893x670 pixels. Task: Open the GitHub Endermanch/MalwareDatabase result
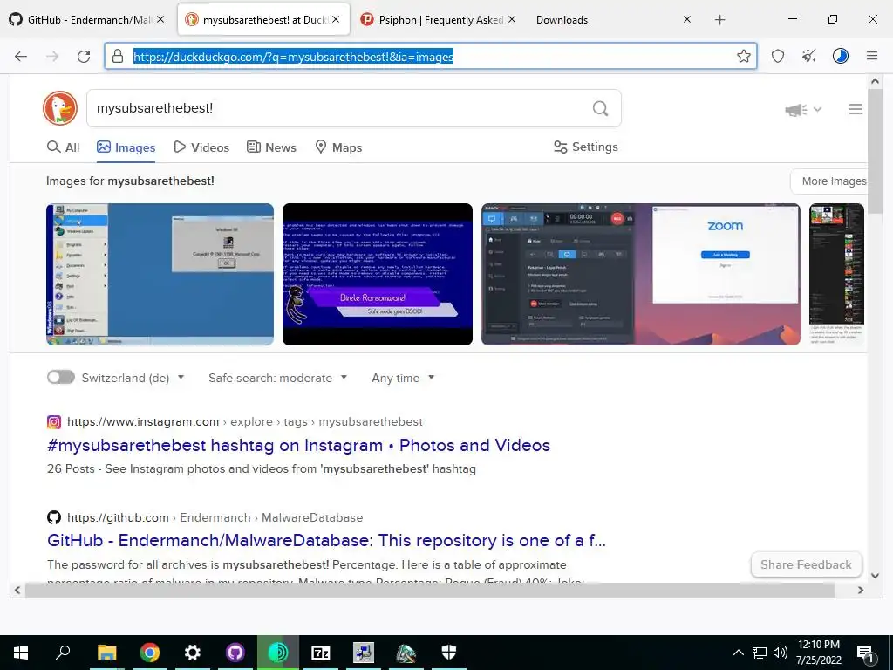[x=326, y=540]
